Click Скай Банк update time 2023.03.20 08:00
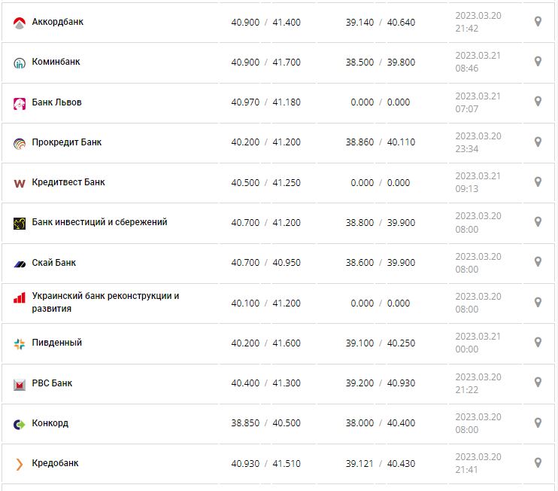Viewport: 558px width, 491px height. pos(478,263)
